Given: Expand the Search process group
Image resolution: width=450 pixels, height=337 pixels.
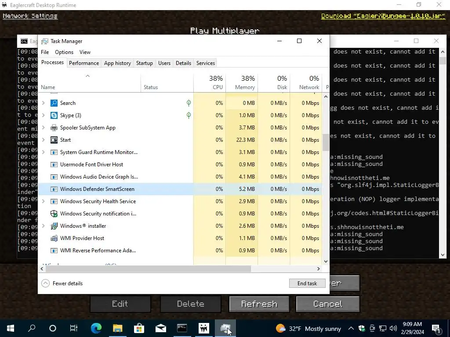Looking at the screenshot, I should pos(44,103).
